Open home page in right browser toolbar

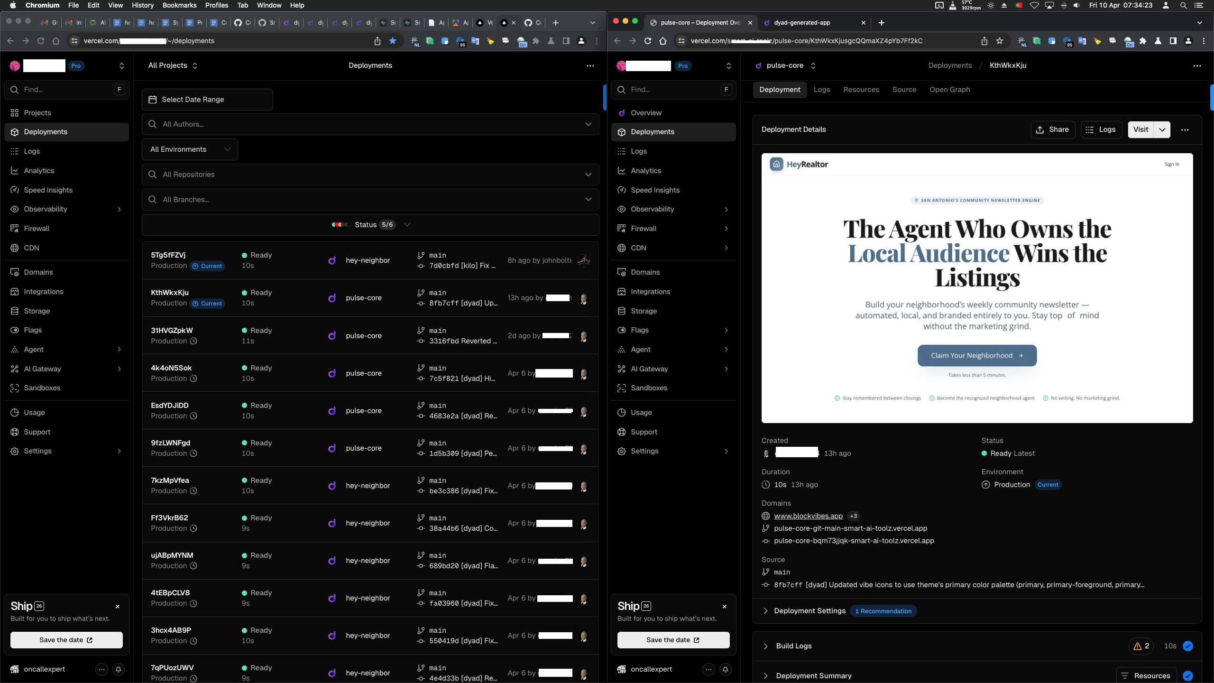pos(663,41)
